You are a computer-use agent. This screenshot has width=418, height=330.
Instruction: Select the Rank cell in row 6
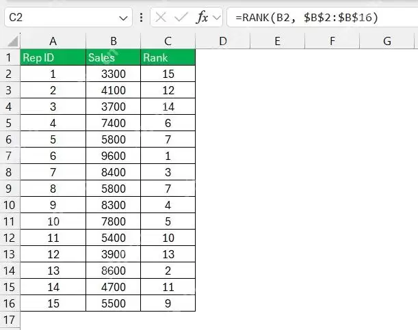pos(168,139)
